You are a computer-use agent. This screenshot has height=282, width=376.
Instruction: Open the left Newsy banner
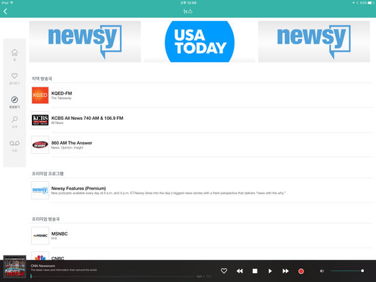click(x=85, y=42)
